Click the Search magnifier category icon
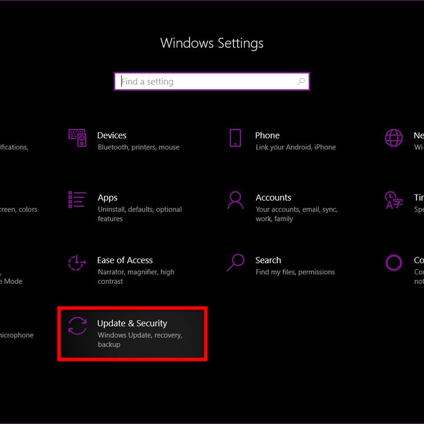The width and height of the screenshot is (424, 424). pyautogui.click(x=235, y=262)
